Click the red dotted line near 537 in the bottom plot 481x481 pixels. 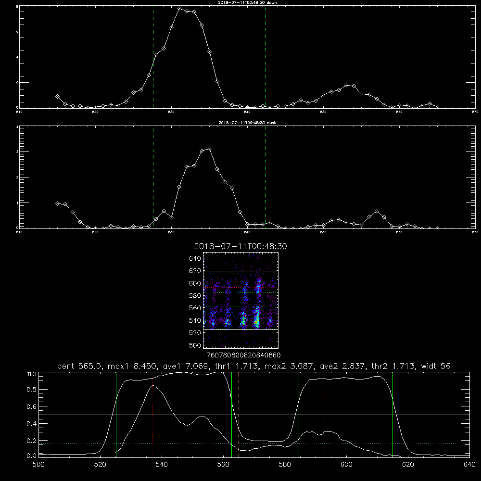point(153,415)
